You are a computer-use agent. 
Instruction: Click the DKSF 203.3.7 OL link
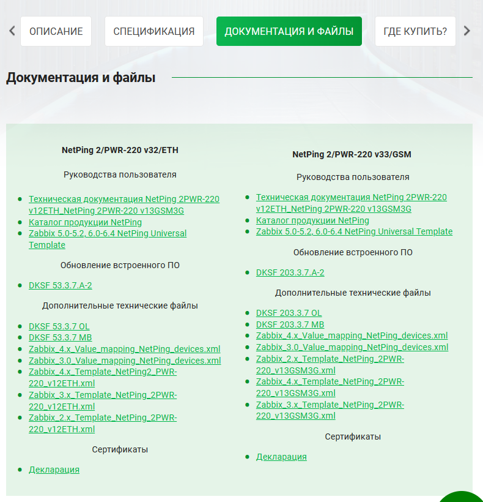(289, 313)
